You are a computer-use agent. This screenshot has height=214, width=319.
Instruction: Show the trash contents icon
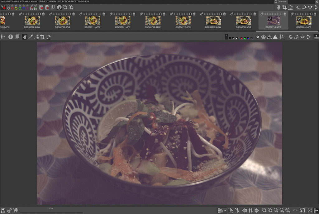41,7
